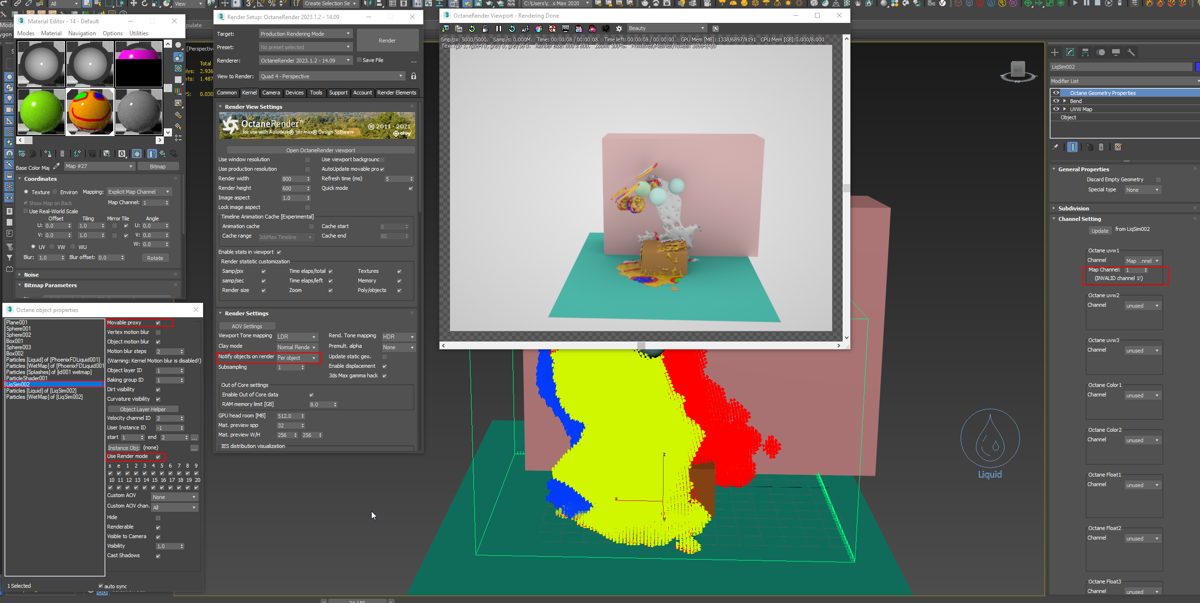Click the remove modifier trash icon
This screenshot has width=1200, height=603.
coord(1101,147)
